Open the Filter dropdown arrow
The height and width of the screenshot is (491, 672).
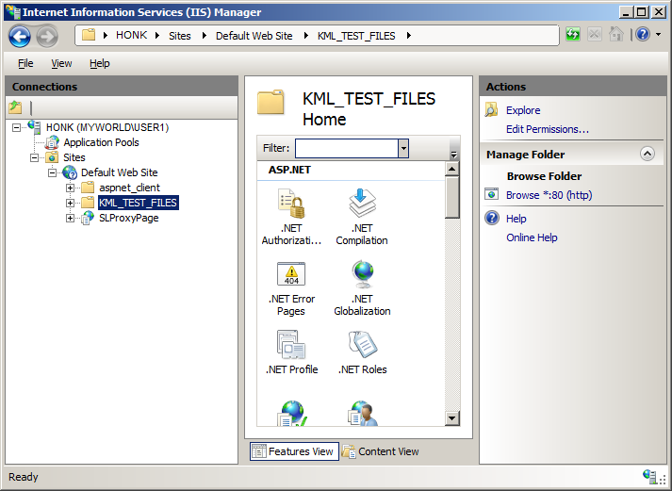[403, 148]
